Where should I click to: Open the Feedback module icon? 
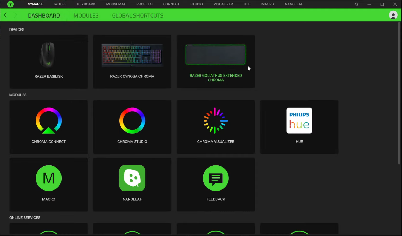216,178
